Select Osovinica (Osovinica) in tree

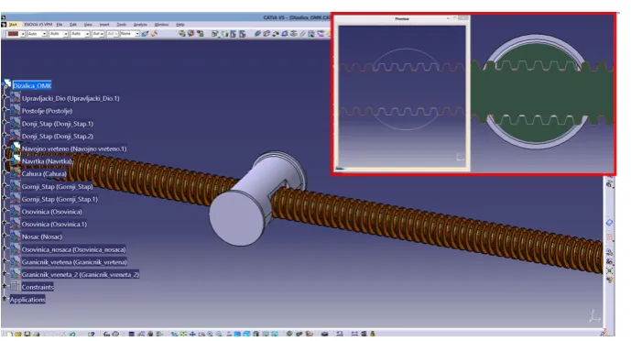[52, 212]
